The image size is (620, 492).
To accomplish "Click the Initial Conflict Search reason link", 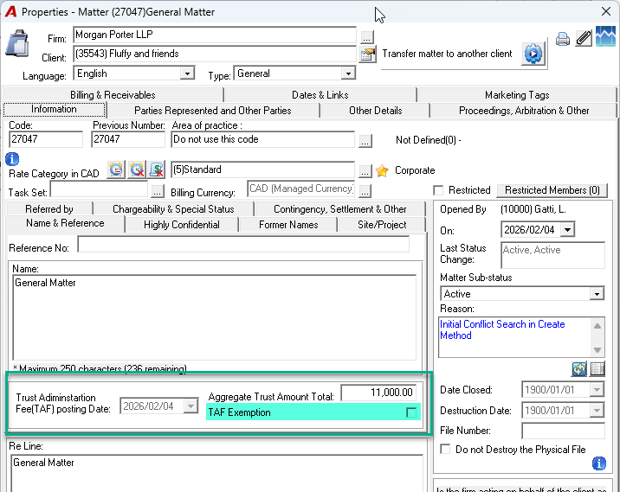I will pyautogui.click(x=502, y=329).
